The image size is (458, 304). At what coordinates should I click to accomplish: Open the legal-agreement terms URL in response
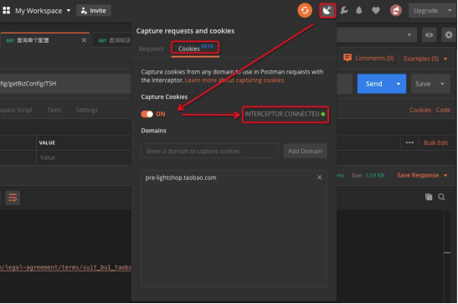coord(65,267)
